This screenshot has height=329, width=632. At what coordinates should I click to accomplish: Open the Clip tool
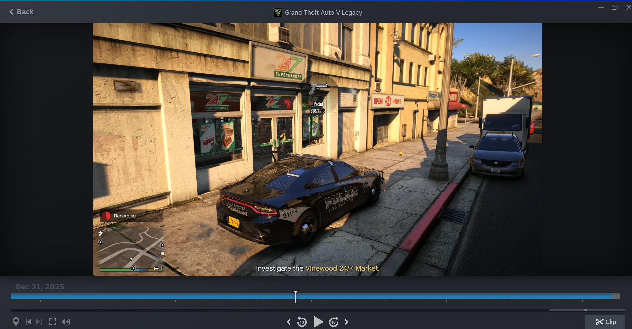(606, 322)
